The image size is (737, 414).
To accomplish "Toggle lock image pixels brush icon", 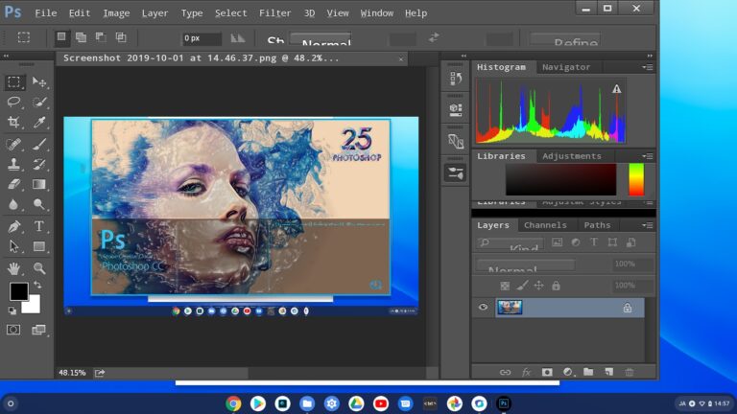I will tap(522, 286).
